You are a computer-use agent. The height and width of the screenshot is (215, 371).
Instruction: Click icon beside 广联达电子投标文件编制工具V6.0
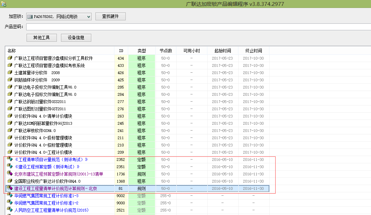pos(10,87)
